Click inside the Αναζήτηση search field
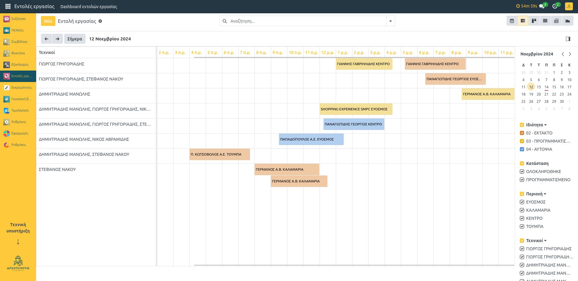Image resolution: width=578 pixels, height=281 pixels. click(x=307, y=21)
